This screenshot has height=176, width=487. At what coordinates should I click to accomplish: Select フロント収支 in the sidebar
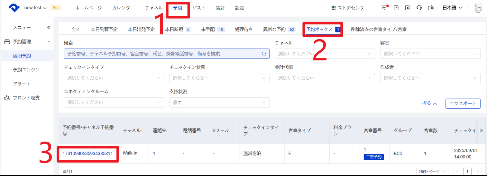26,98
